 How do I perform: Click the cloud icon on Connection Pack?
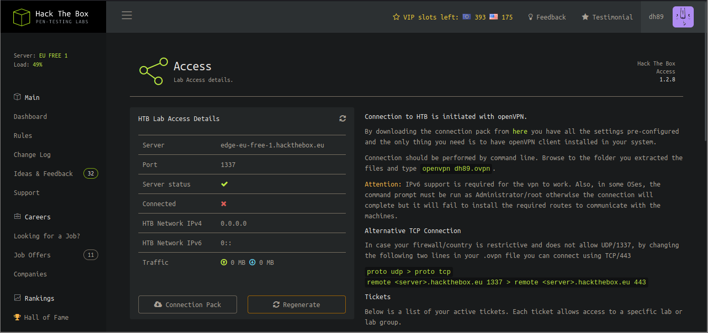[158, 304]
